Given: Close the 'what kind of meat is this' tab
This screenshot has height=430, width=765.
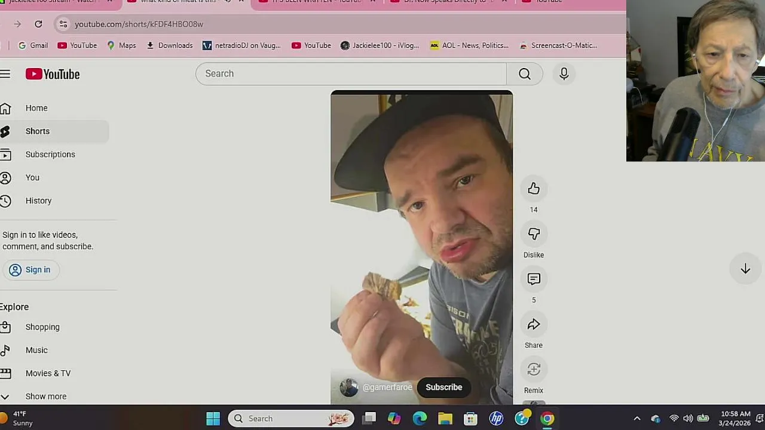Looking at the screenshot, I should [241, 1].
